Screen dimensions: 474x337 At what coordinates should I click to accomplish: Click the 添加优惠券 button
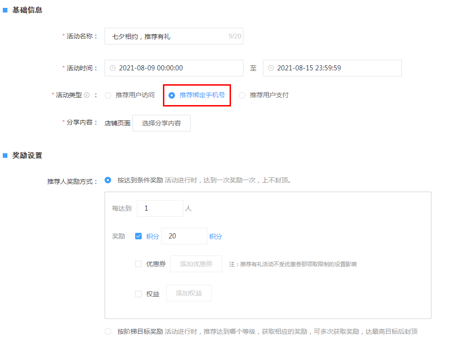(x=196, y=264)
